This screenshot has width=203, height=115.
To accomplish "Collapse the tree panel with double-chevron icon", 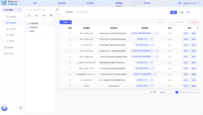I will click(57, 9).
